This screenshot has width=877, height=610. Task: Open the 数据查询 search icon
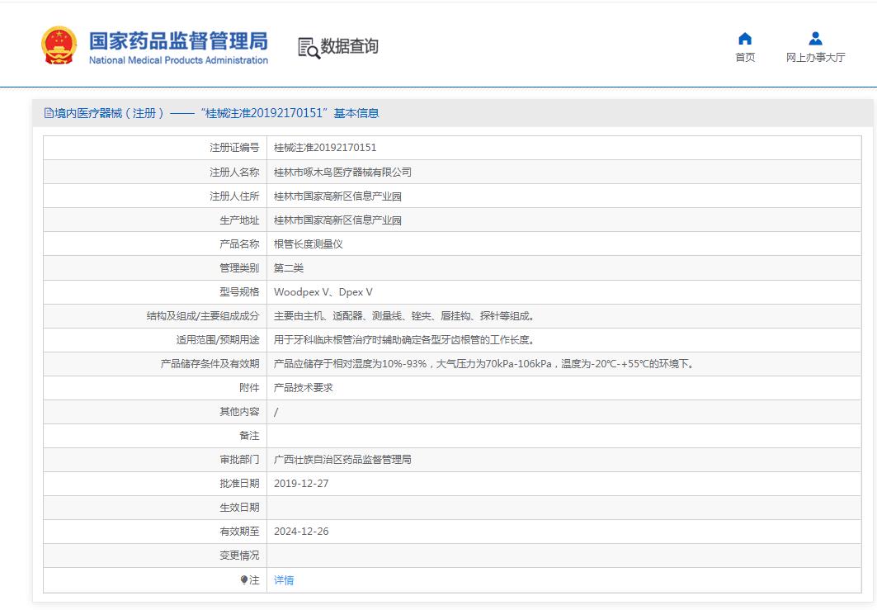[x=309, y=48]
